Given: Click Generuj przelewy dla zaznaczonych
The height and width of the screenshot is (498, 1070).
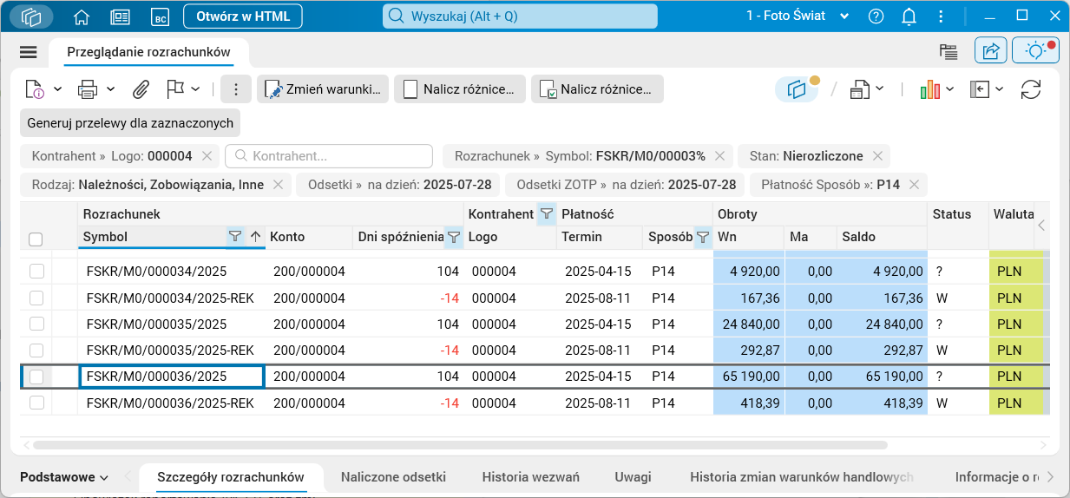Looking at the screenshot, I should pos(130,123).
